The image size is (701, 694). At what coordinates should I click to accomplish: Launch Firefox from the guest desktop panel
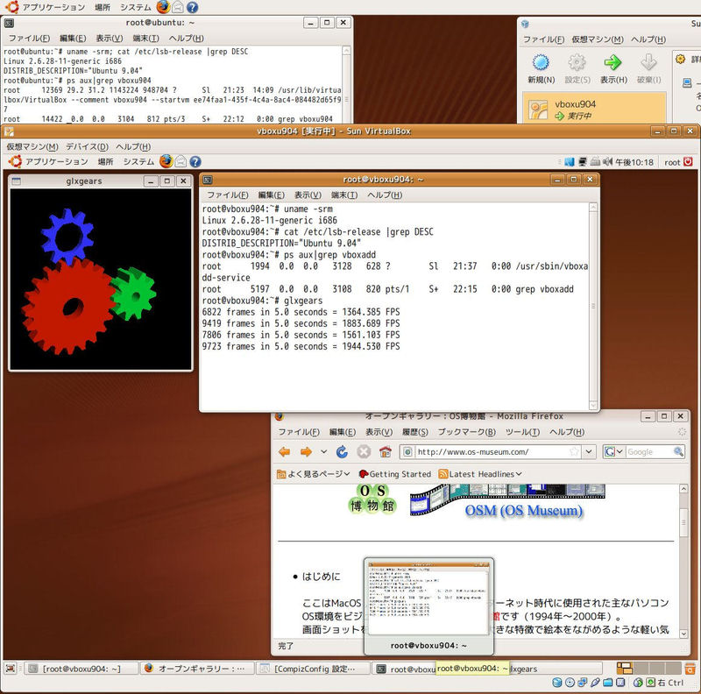click(166, 161)
